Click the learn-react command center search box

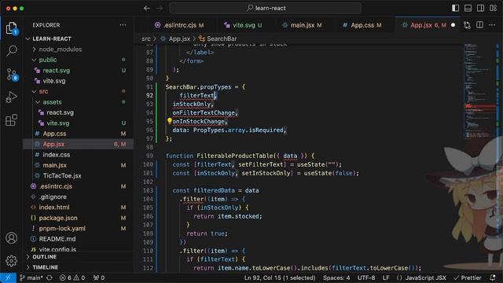(266, 9)
